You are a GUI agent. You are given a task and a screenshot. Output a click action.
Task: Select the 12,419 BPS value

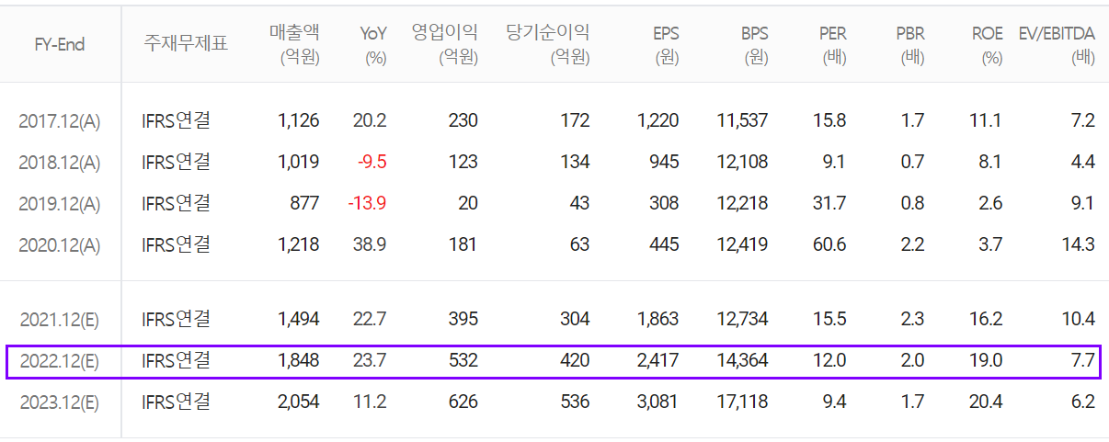742,244
